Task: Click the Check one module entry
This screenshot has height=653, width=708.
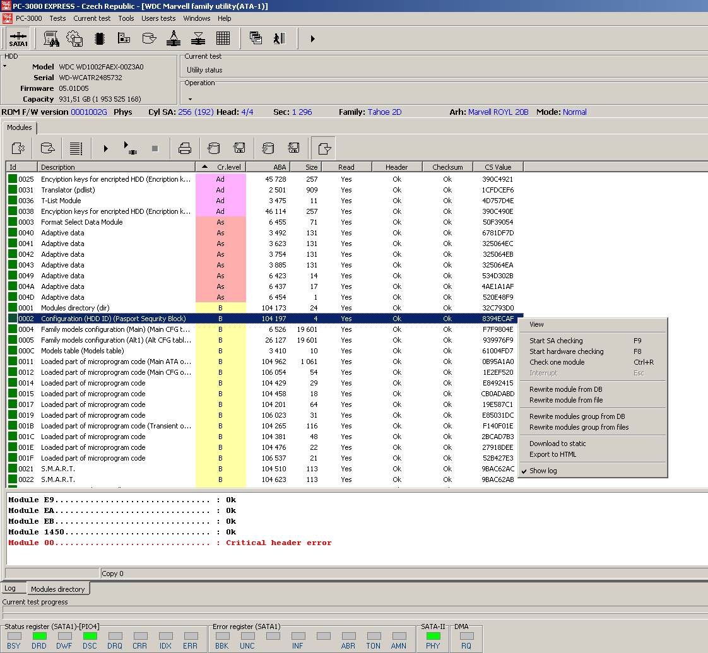Action: (557, 362)
